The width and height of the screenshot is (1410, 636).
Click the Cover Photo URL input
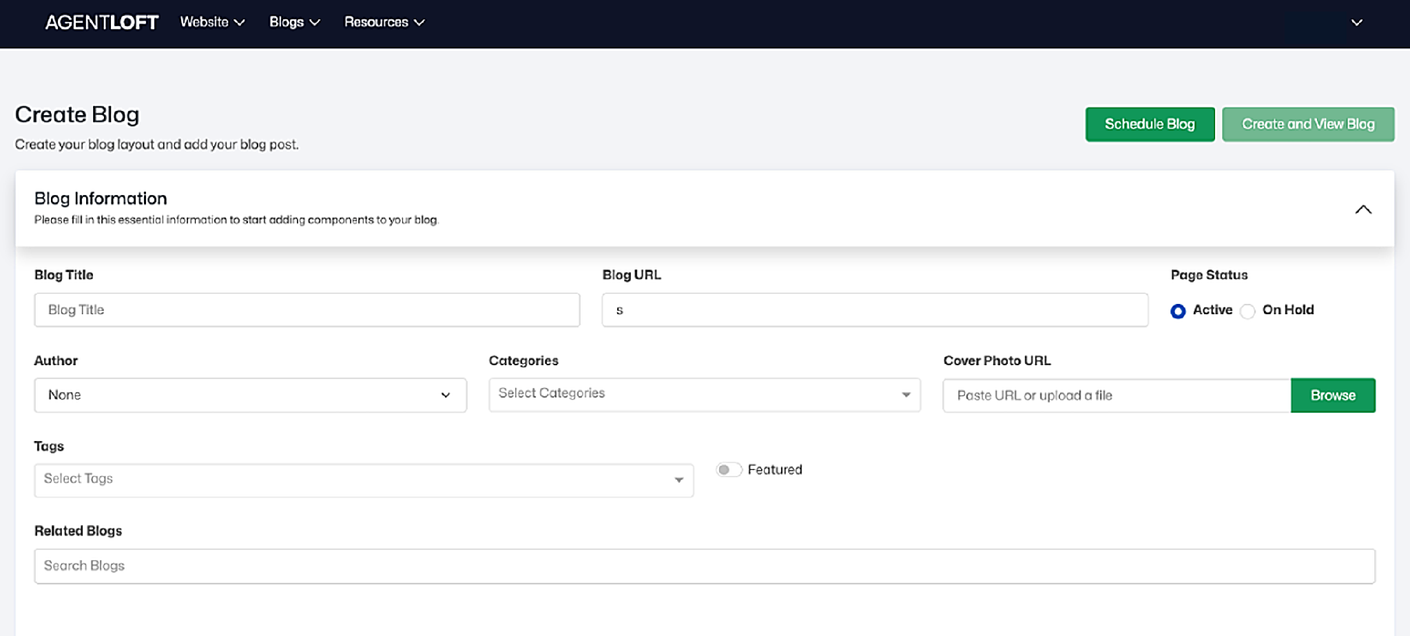click(1117, 396)
